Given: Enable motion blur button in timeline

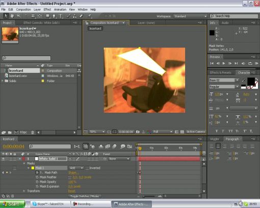Looking at the screenshot, I should click(x=114, y=146).
